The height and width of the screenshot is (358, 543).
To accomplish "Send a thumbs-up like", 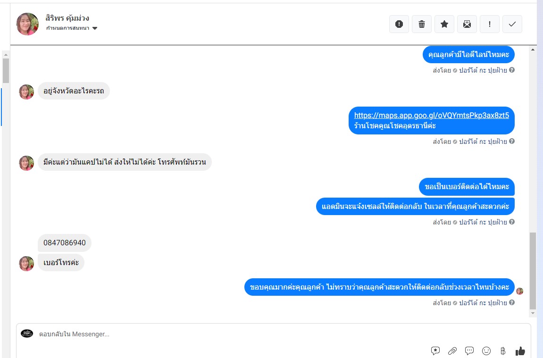I will [x=520, y=351].
